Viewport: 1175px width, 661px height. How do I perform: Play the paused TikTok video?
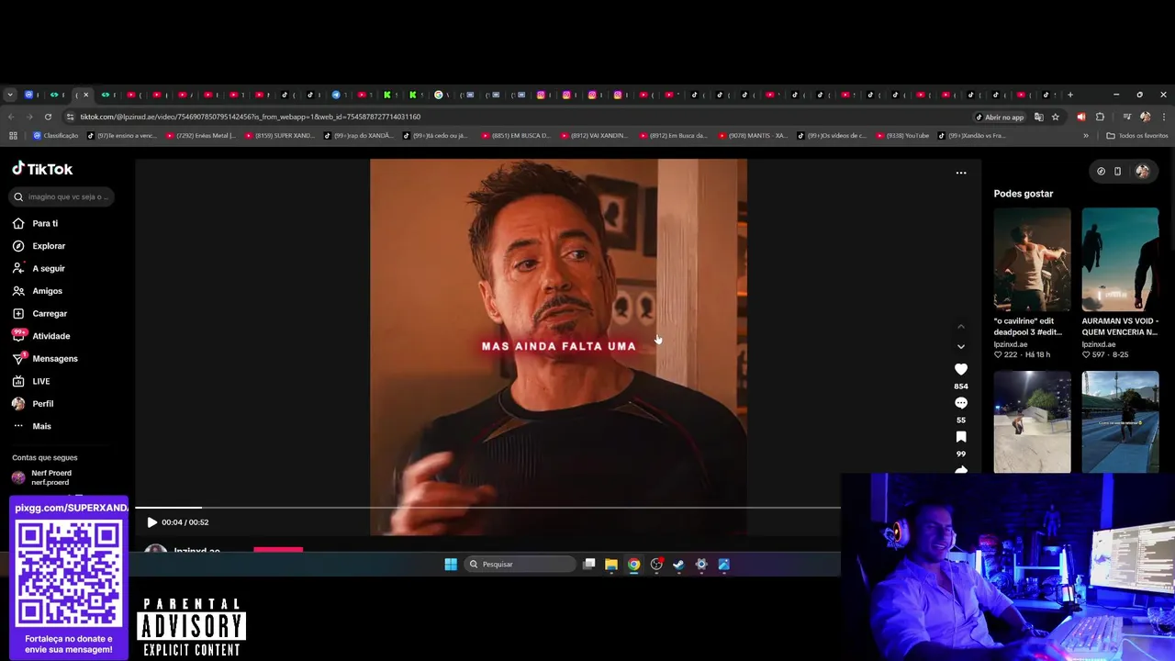[x=151, y=522]
